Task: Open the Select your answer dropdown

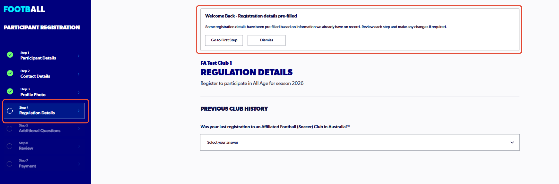Action: click(x=360, y=142)
